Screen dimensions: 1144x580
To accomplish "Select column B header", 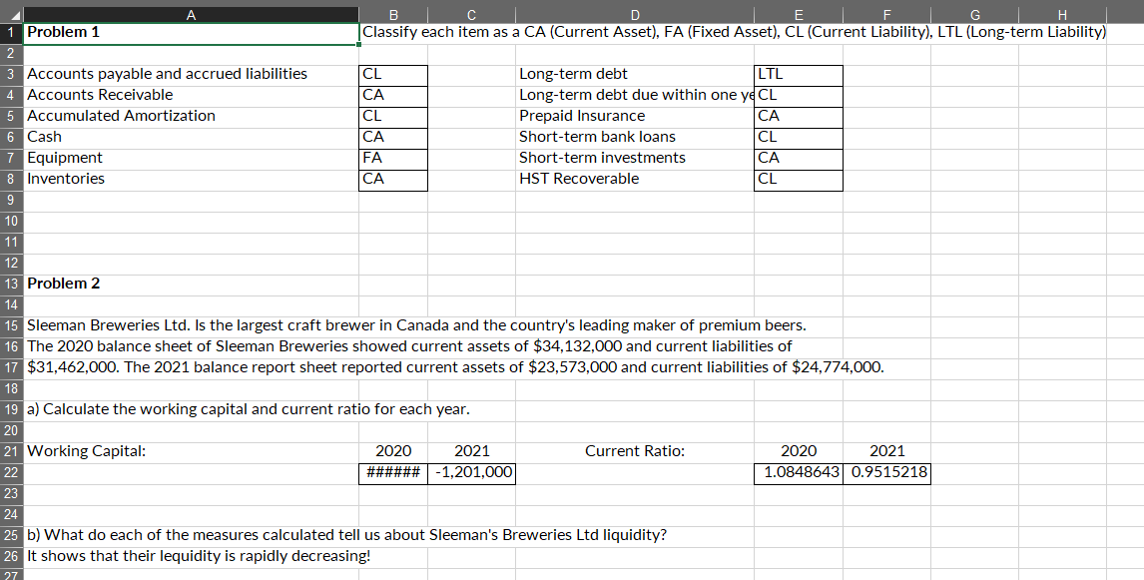I will pyautogui.click(x=393, y=14).
